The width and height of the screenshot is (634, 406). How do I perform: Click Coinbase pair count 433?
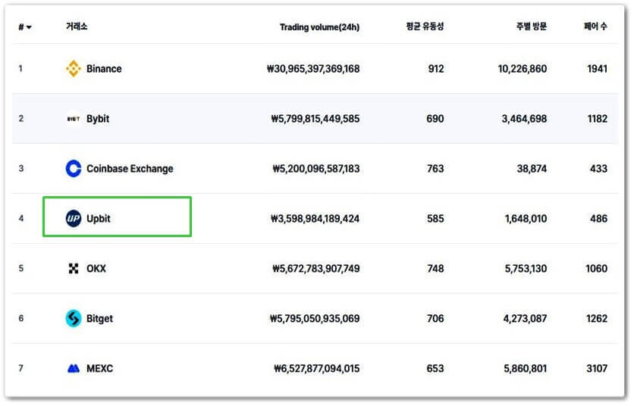pos(598,169)
